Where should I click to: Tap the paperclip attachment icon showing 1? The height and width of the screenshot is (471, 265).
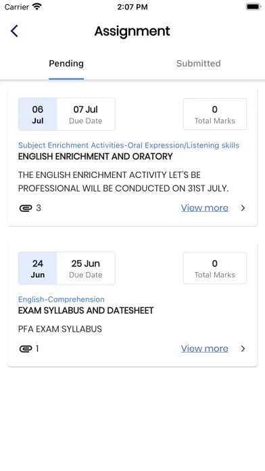click(x=26, y=349)
